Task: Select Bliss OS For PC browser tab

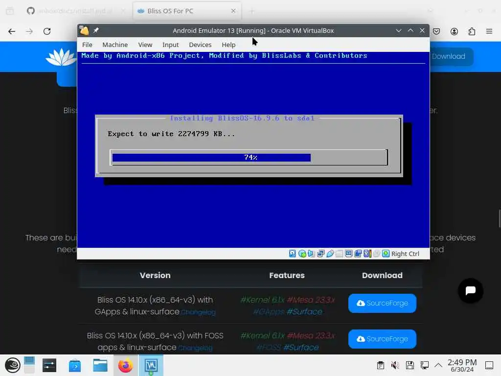Action: (x=187, y=11)
